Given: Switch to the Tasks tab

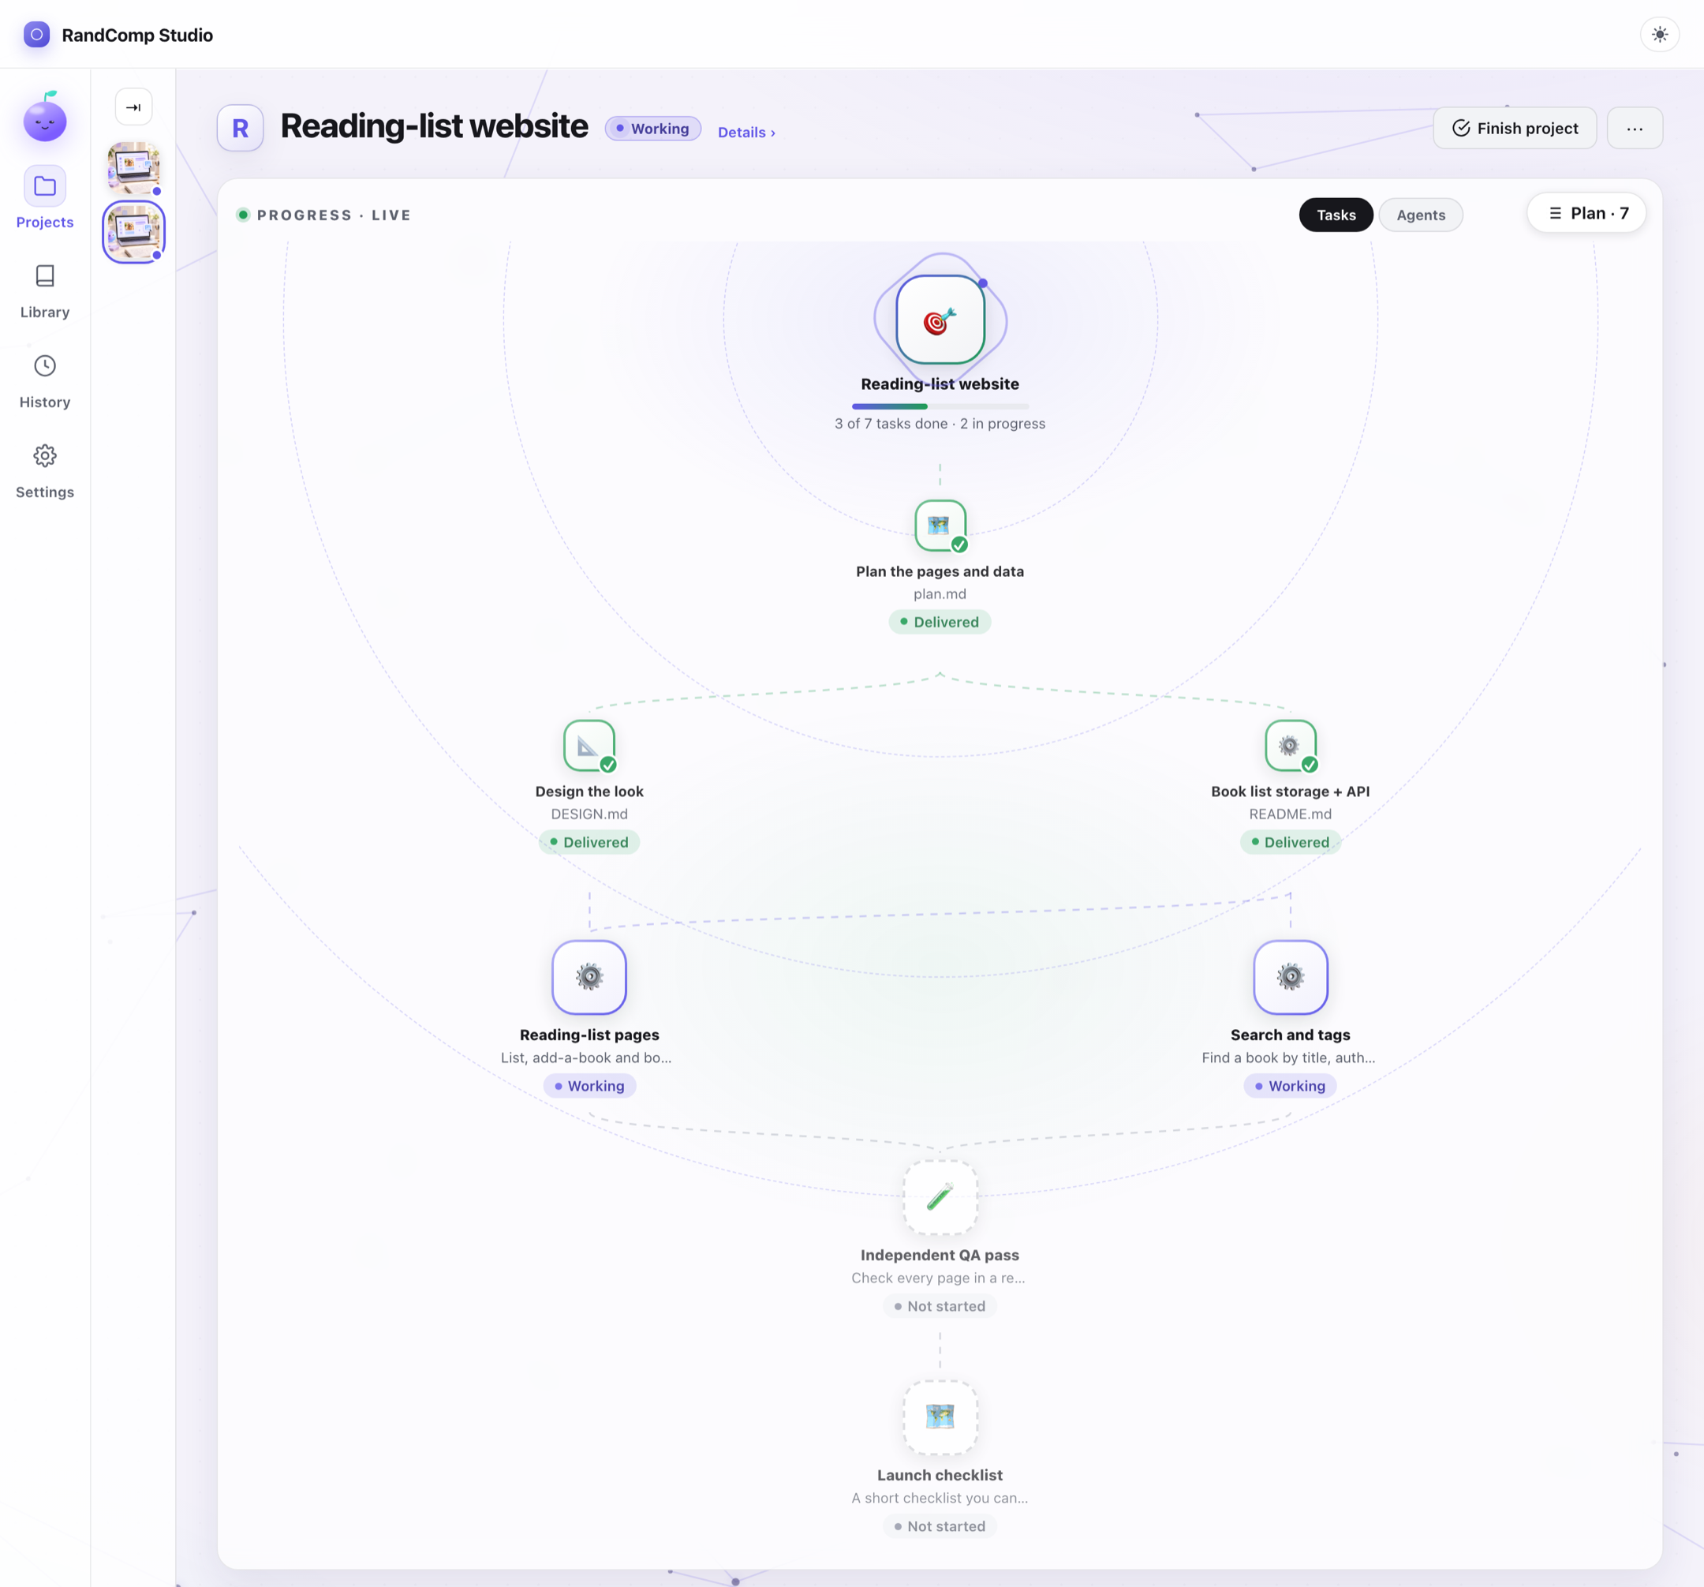Looking at the screenshot, I should click(x=1336, y=215).
